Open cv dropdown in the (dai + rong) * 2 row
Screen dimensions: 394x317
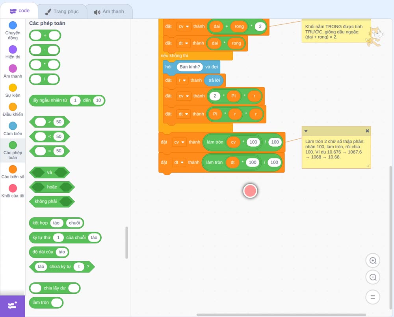pos(184,26)
